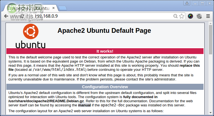Screen dimensions: 214x116
Task: Click the Ubuntu logo image
Action: tap(30, 36)
